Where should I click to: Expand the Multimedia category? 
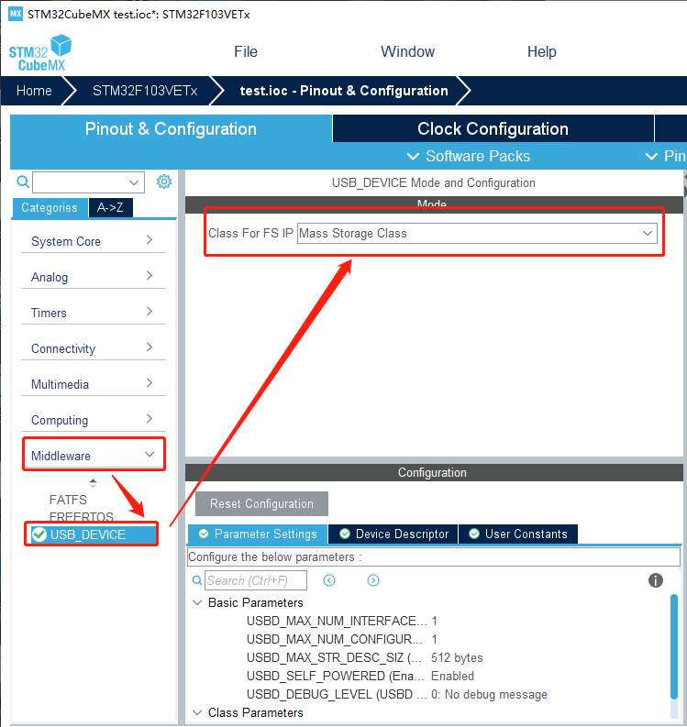click(93, 384)
